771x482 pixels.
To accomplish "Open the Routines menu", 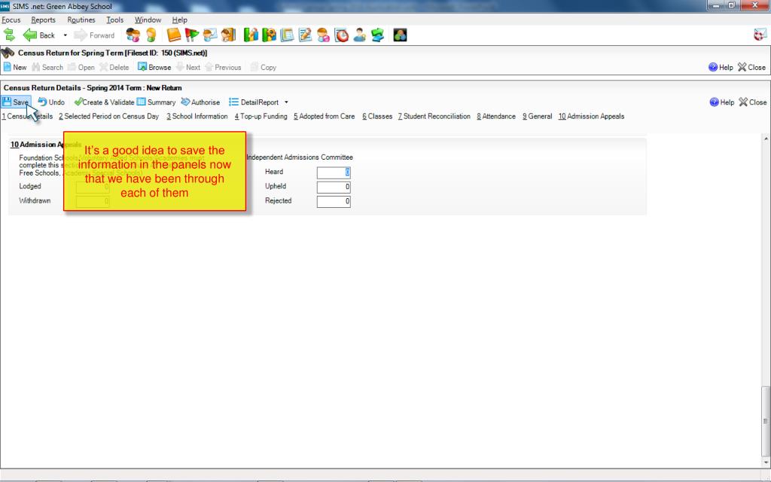I will [x=81, y=20].
